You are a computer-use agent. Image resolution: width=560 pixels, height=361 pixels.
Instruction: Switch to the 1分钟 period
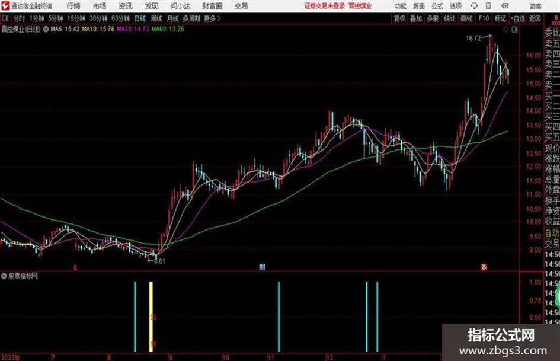tap(36, 18)
